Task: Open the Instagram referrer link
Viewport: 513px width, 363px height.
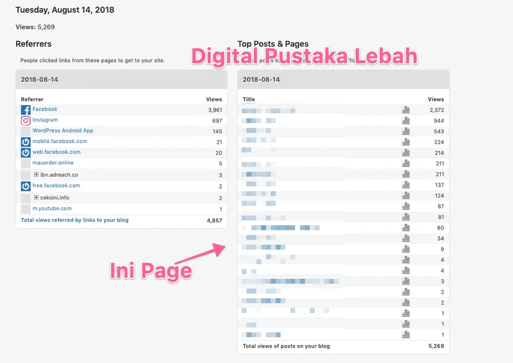Action: pos(45,120)
